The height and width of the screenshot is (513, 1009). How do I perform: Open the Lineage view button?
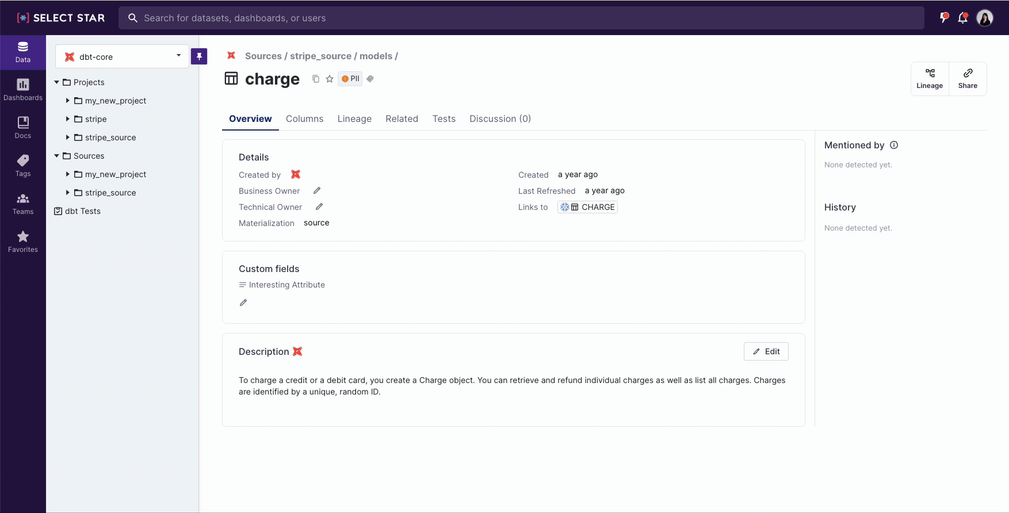pos(929,79)
